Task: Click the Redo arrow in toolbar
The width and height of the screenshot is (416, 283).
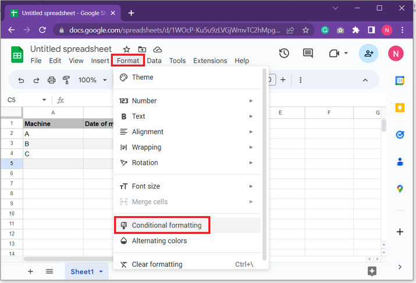Action: coord(36,80)
